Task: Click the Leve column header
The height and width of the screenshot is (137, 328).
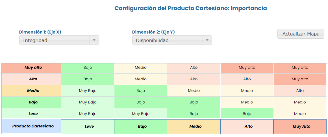Action: pyautogui.click(x=88, y=127)
